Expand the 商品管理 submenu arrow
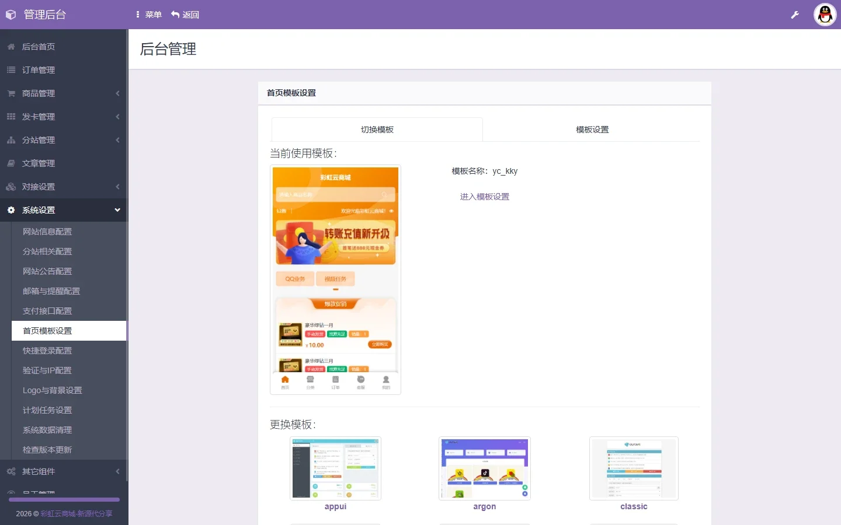The image size is (841, 525). point(117,93)
